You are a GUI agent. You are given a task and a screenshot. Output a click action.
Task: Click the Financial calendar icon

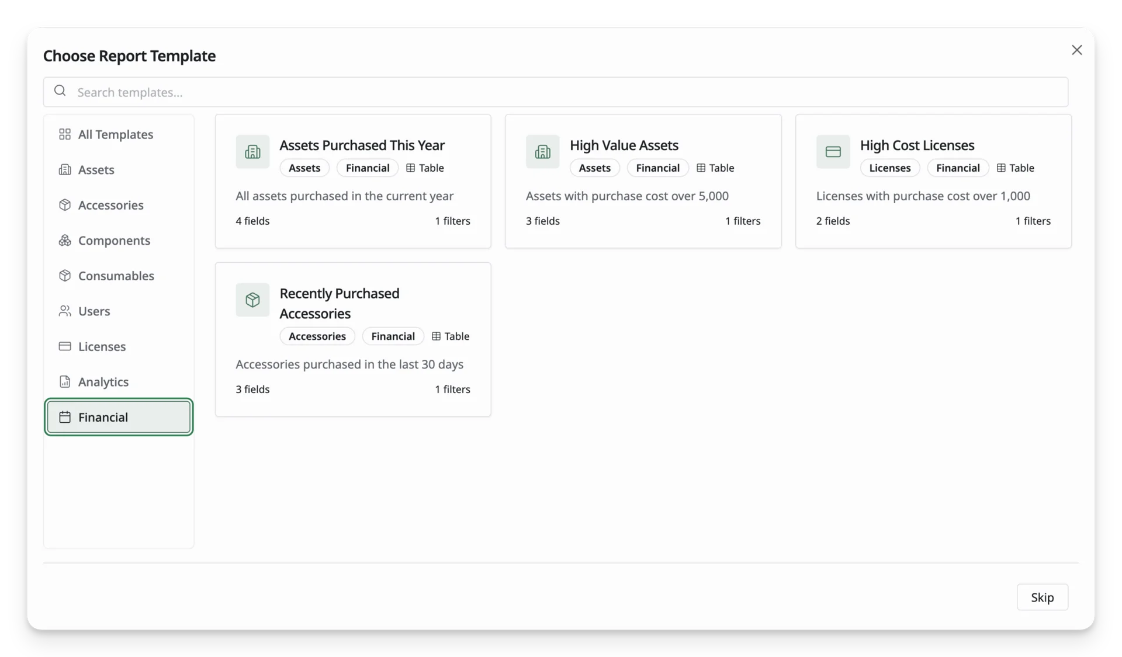[x=65, y=417]
